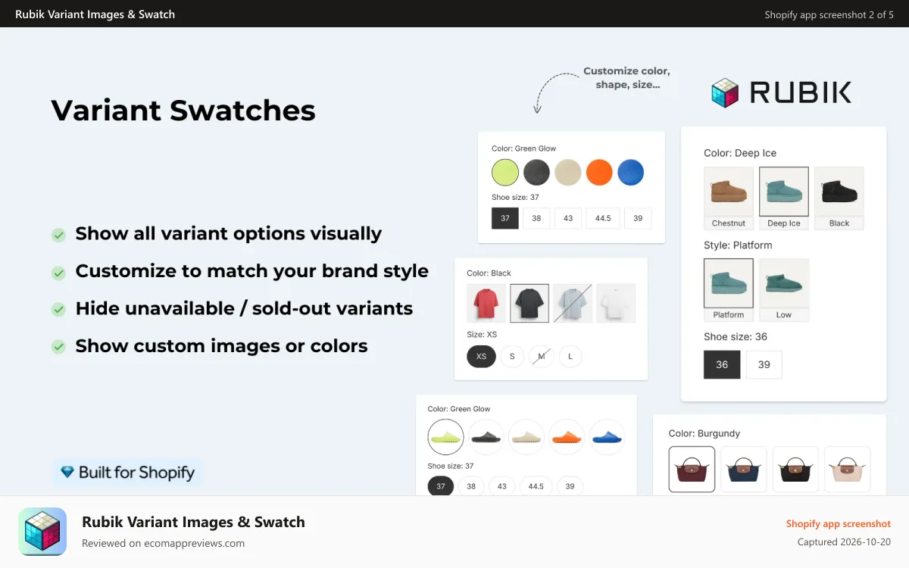909x568 pixels.
Task: Select the square shoe size 37 button
Action: pyautogui.click(x=505, y=218)
